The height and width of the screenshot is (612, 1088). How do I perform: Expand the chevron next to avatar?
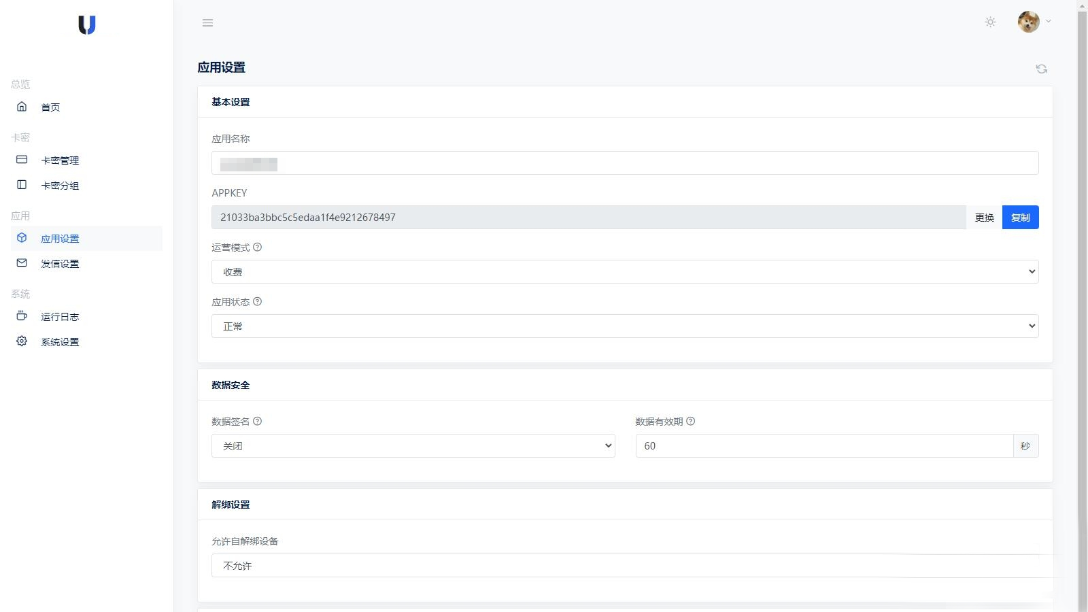pos(1049,22)
